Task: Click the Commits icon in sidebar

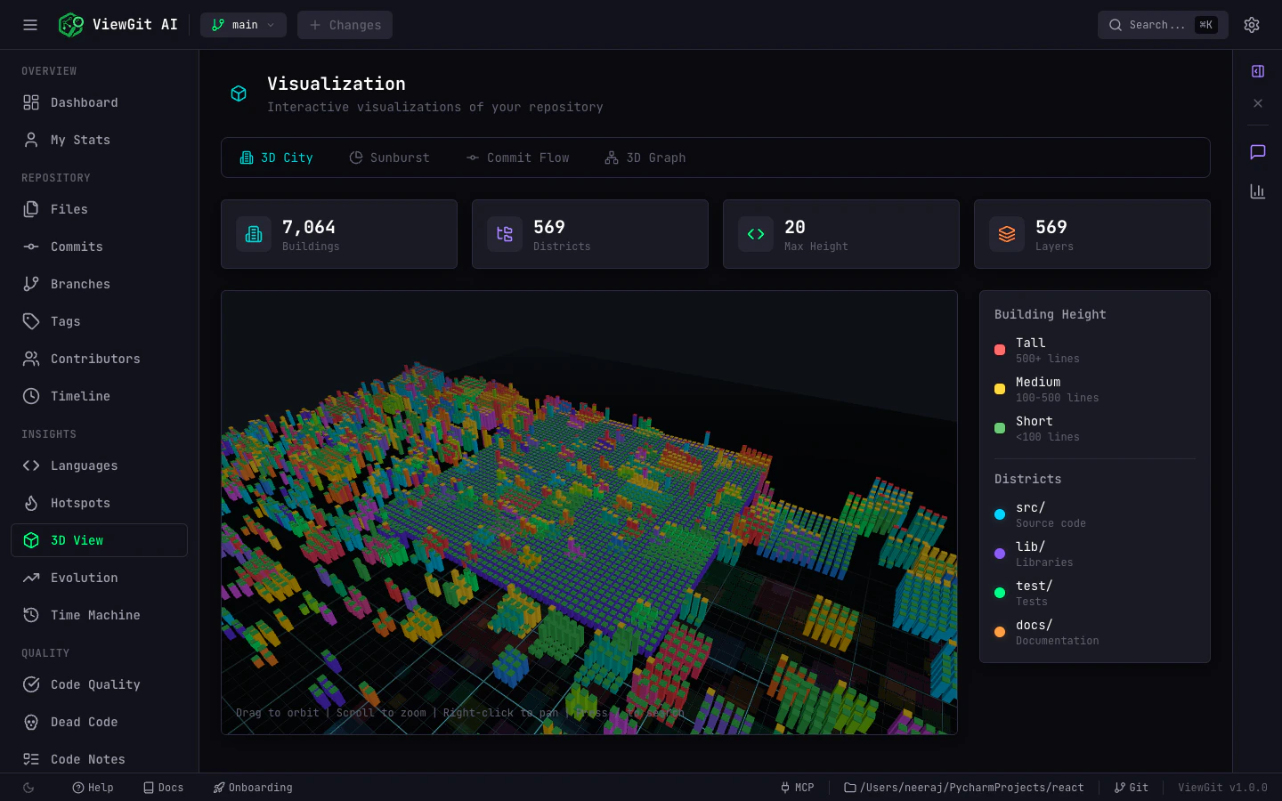Action: click(31, 247)
